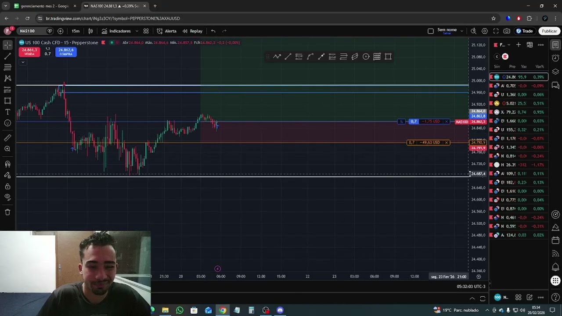562x316 pixels.
Task: Close the 0,7 position order line
Action: tap(447, 122)
